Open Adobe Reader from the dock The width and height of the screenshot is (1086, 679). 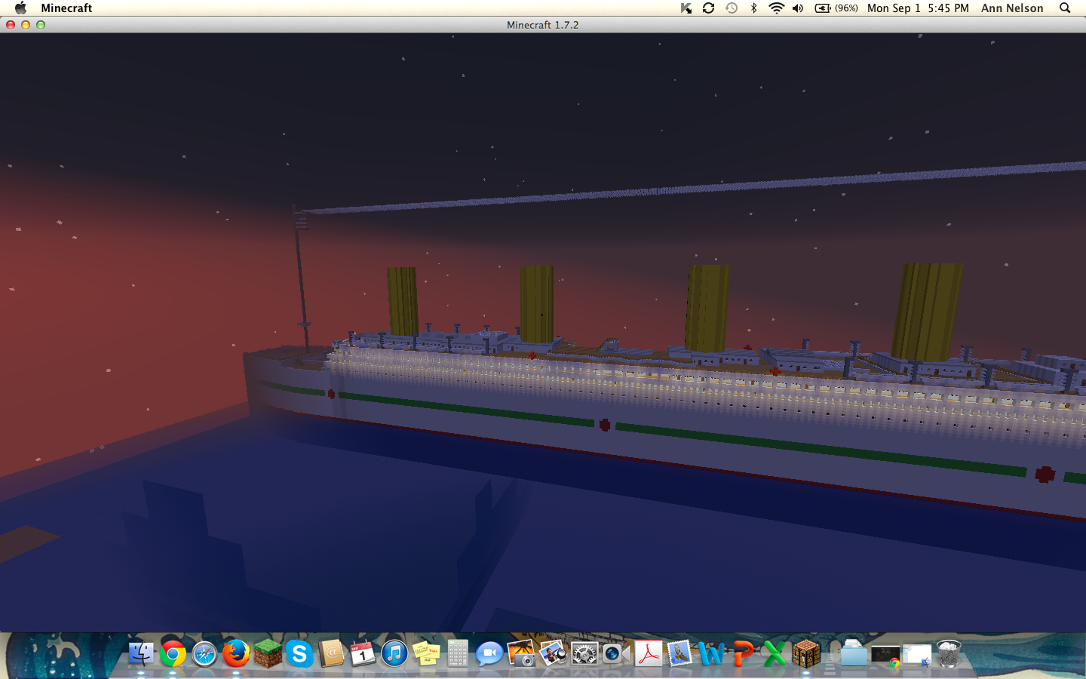point(648,653)
